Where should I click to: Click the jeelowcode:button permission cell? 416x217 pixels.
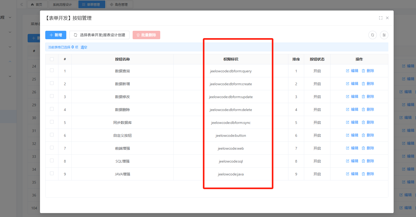click(231, 135)
